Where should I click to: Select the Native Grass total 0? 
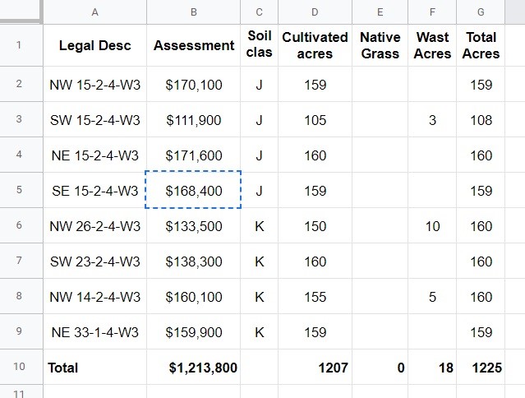click(380, 368)
